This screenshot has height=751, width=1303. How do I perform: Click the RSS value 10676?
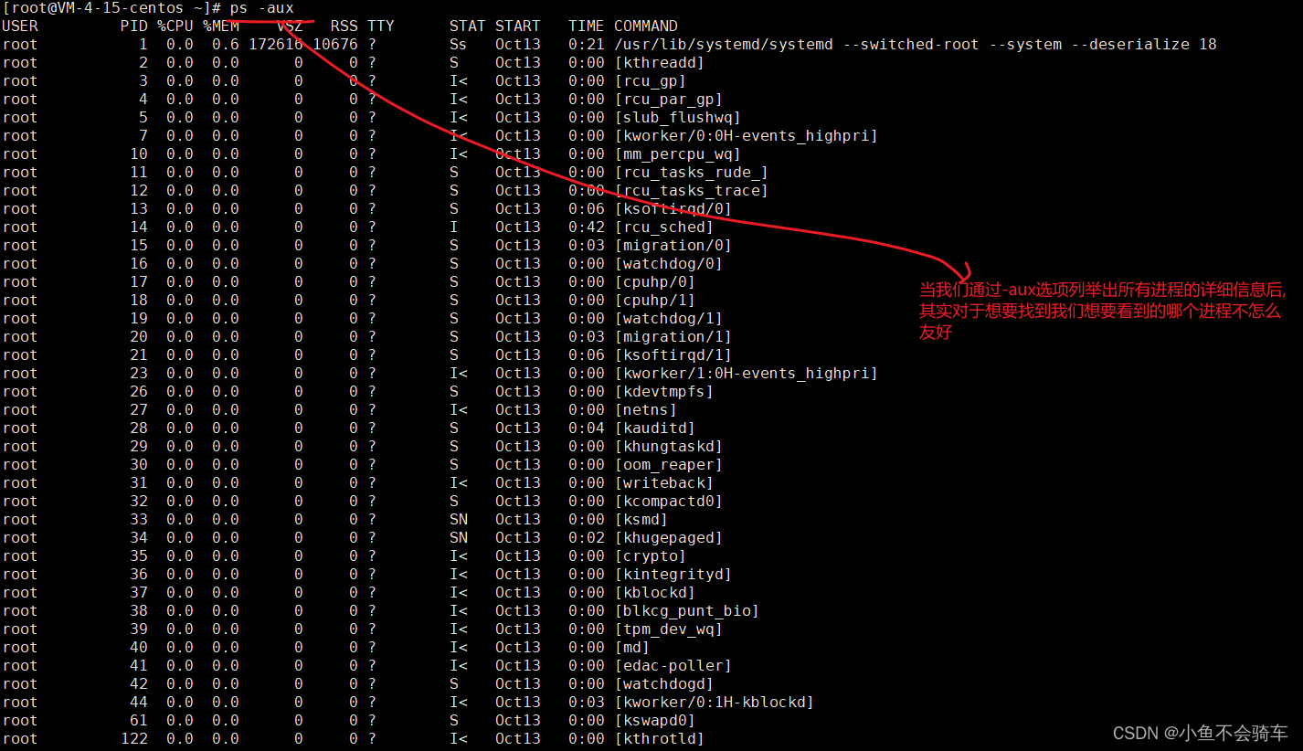point(335,45)
